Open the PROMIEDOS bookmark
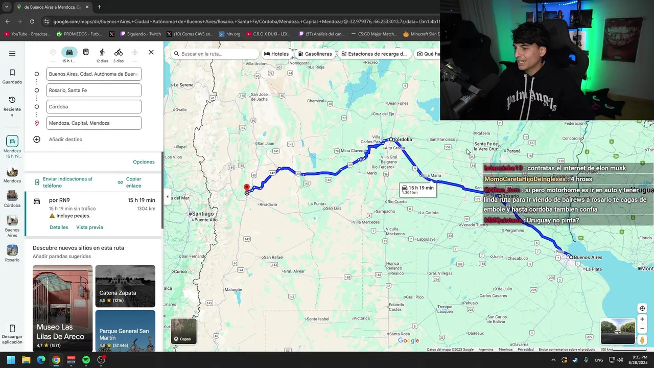This screenshot has height=368, width=654. (x=79, y=34)
